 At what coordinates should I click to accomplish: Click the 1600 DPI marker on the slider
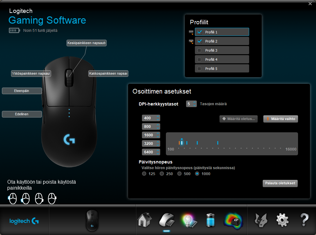coord(187,143)
